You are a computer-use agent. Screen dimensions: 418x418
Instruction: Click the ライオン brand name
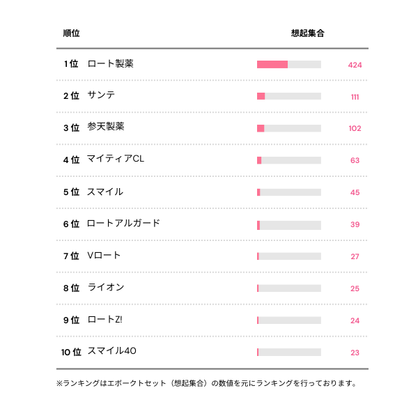(x=106, y=288)
